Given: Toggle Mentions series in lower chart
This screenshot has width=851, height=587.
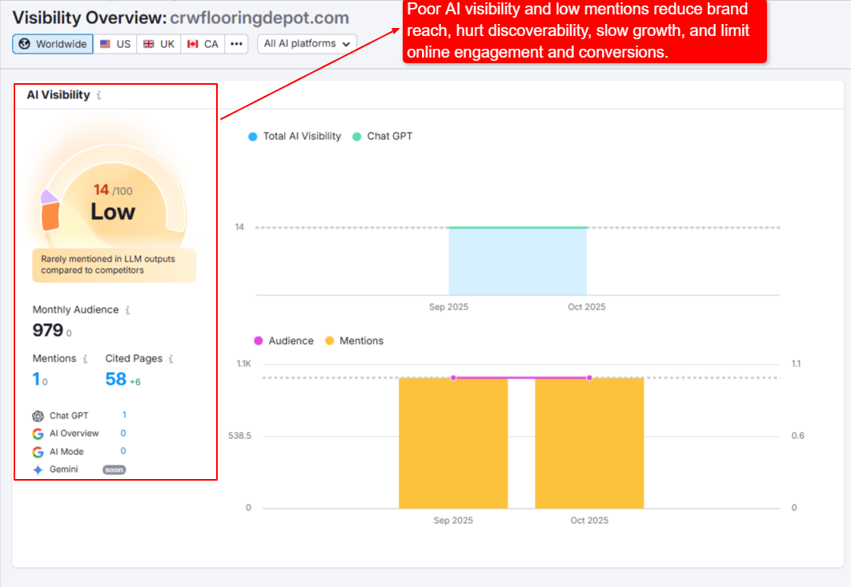Looking at the screenshot, I should (x=354, y=341).
